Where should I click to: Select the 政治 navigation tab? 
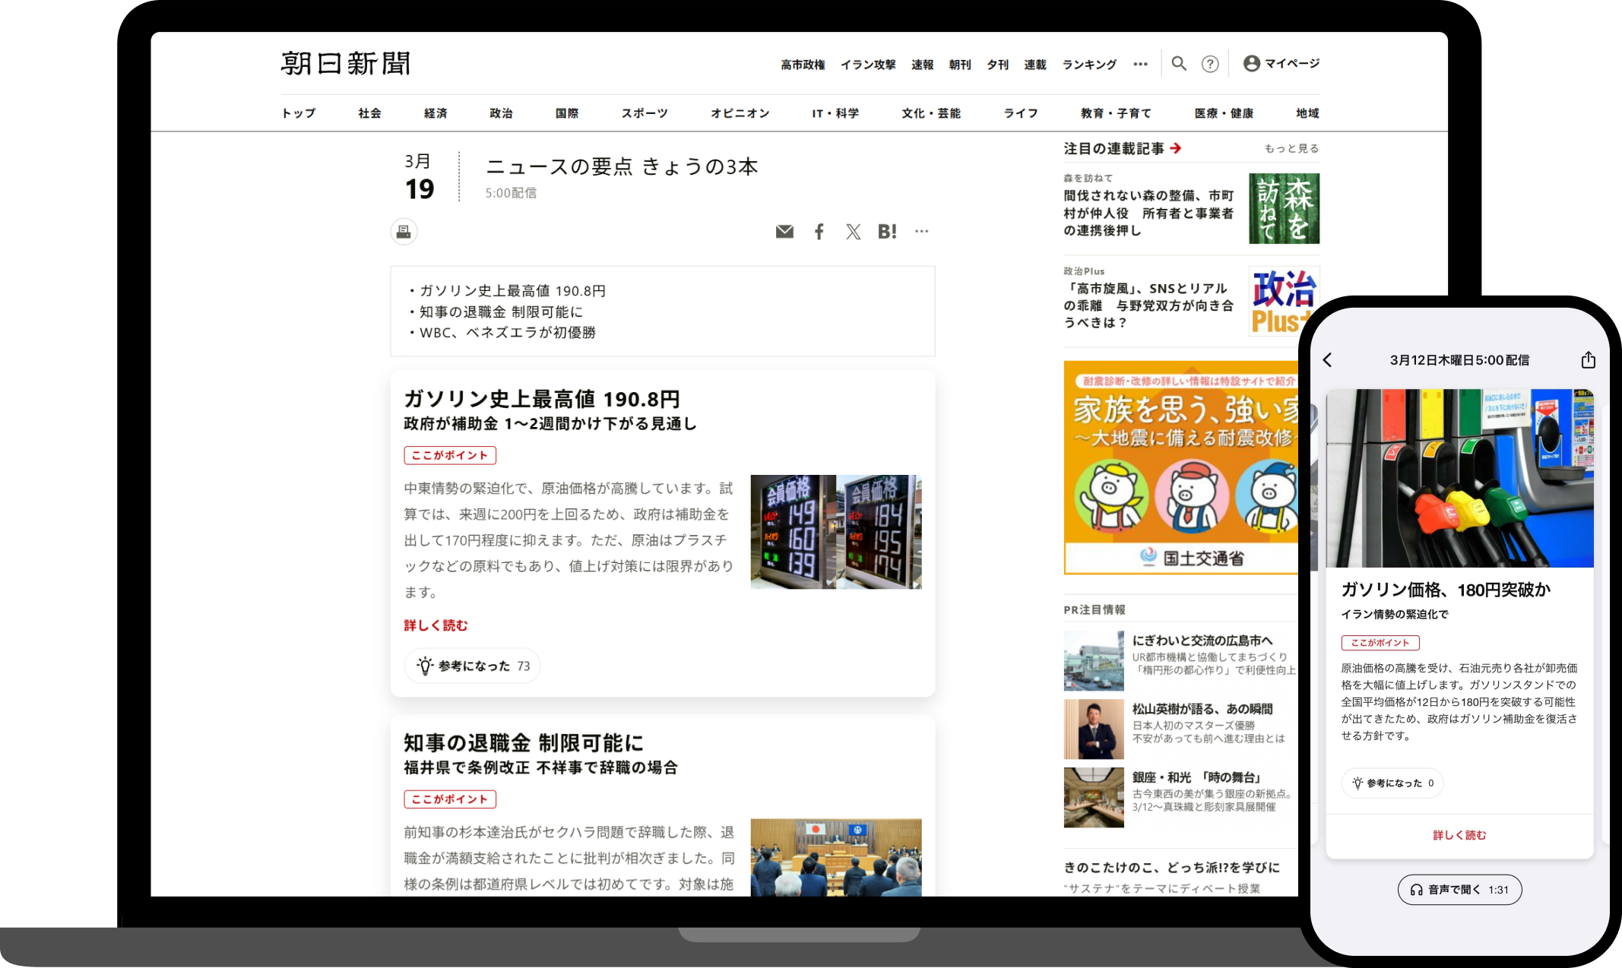pos(501,113)
